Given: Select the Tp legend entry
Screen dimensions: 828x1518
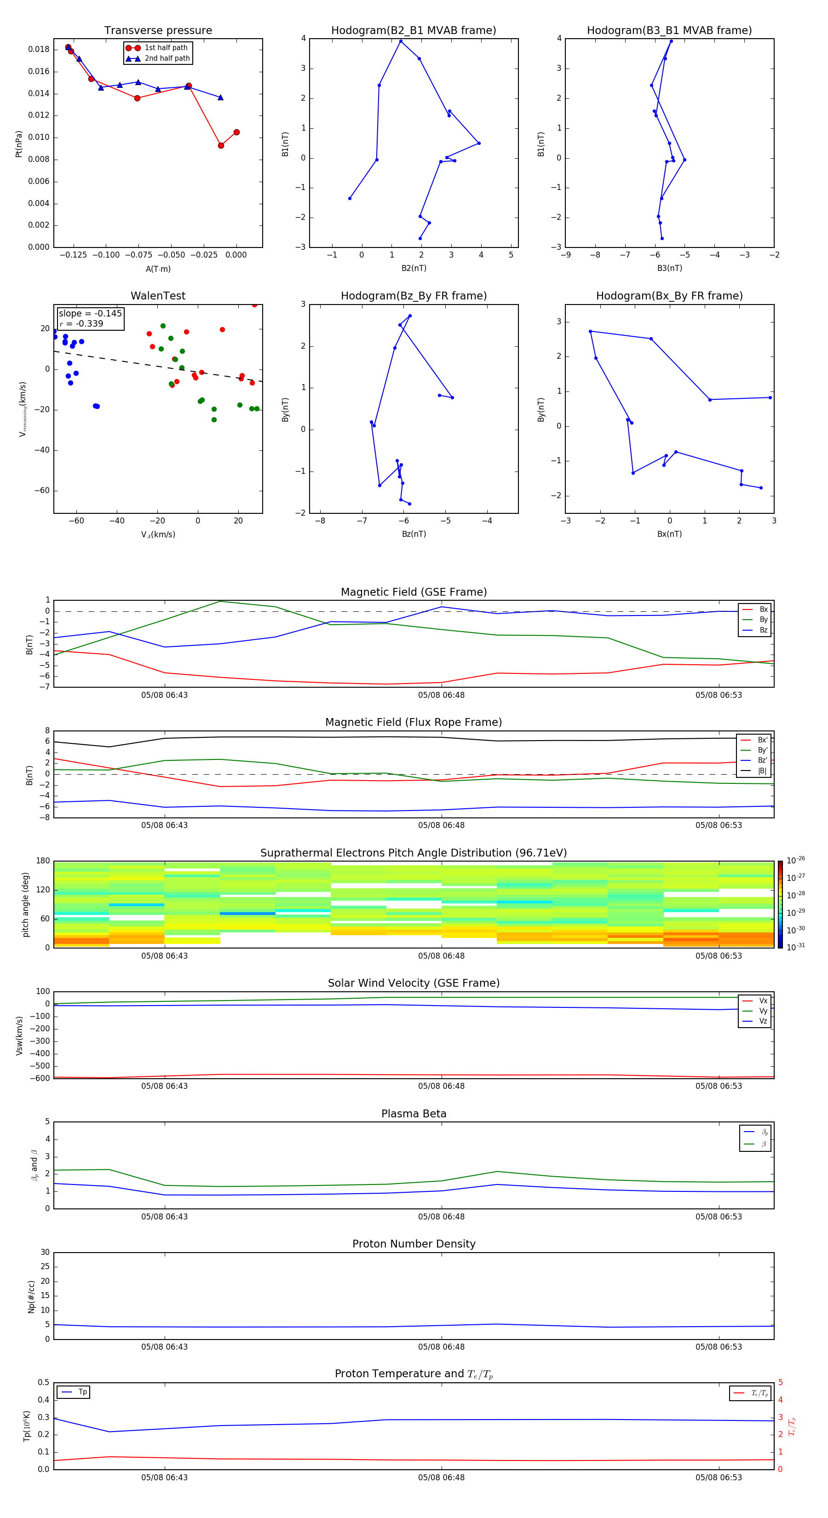Looking at the screenshot, I should point(74,1392).
